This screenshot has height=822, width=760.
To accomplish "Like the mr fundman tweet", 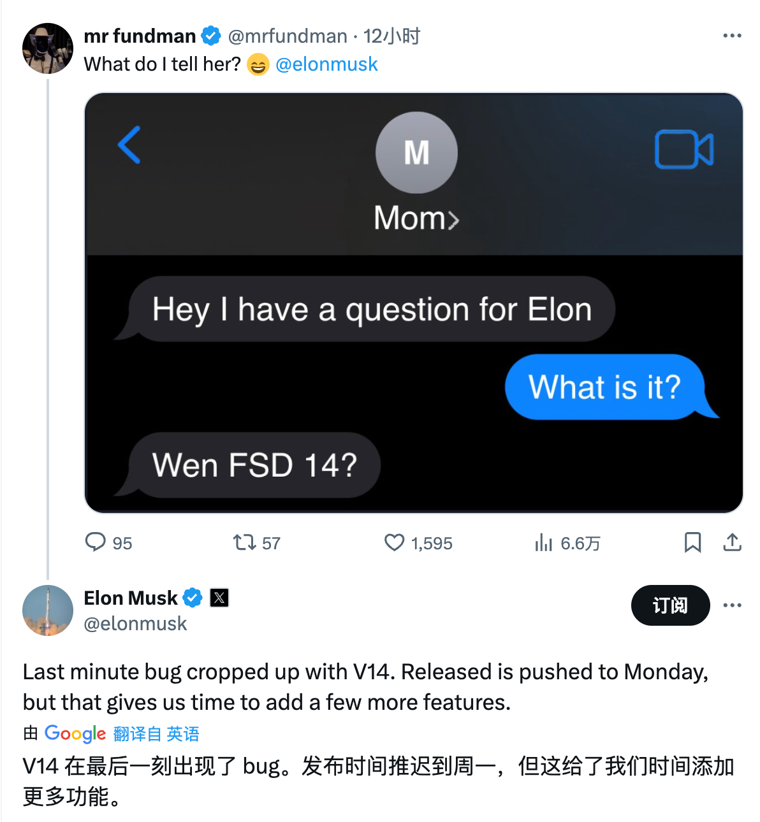I will (395, 542).
